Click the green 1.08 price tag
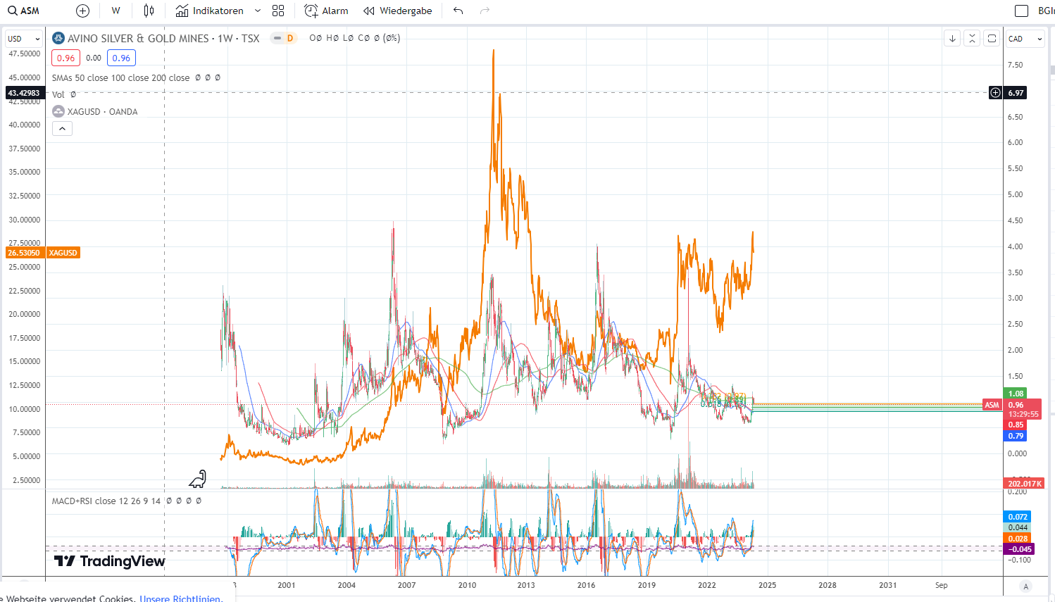This screenshot has height=602, width=1055. point(1016,394)
